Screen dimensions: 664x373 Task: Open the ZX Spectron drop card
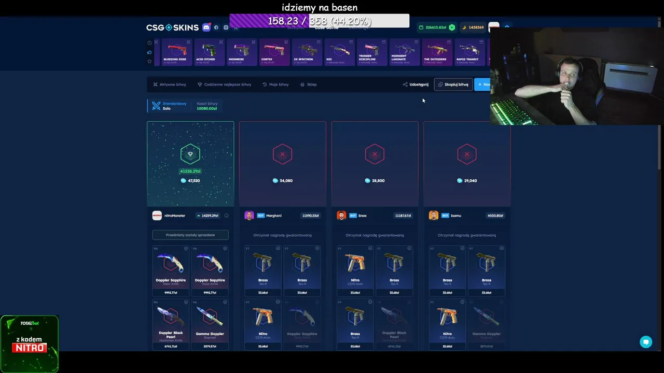306,52
